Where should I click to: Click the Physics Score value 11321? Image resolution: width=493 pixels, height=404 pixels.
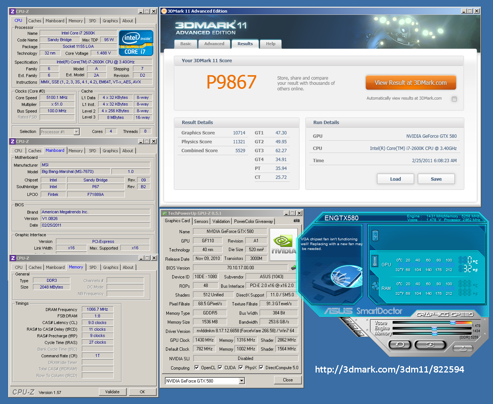(x=239, y=142)
